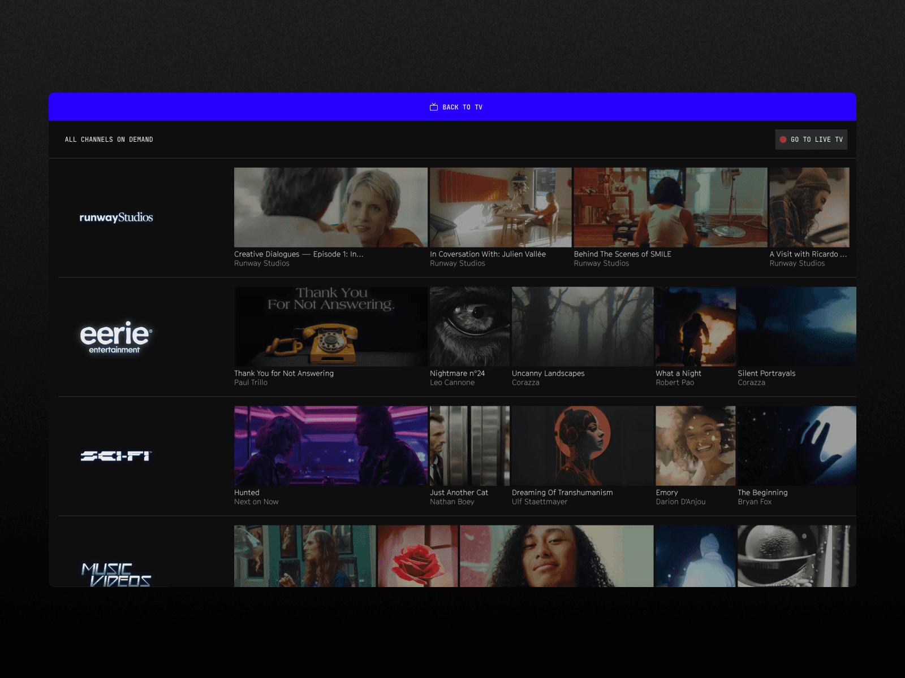Viewport: 905px width, 678px height.
Task: Click author name Bryan Fox
Action: coord(755,502)
